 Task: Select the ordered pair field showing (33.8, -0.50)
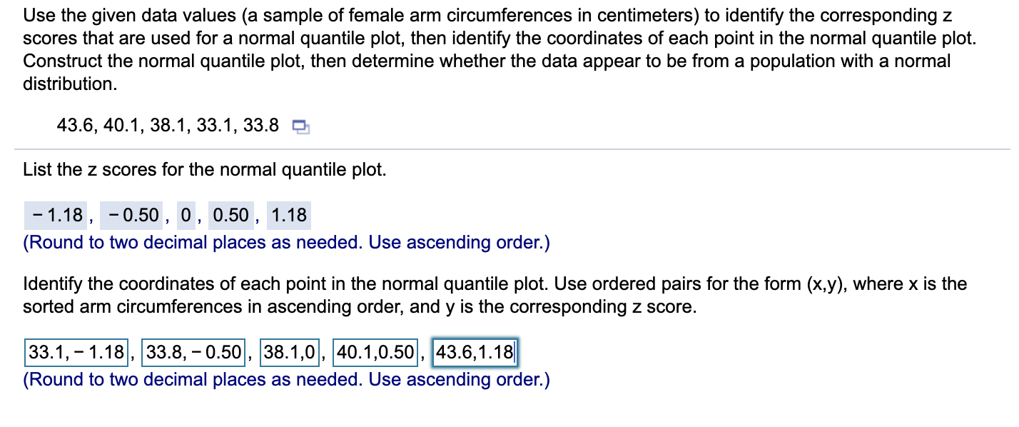point(193,351)
